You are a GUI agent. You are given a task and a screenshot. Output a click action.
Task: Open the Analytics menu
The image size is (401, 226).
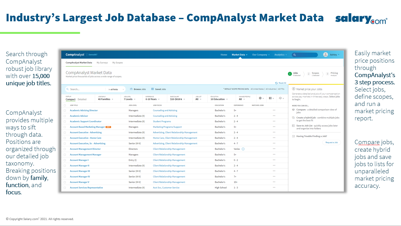(280, 55)
